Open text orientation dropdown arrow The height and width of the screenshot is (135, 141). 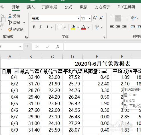(138, 18)
